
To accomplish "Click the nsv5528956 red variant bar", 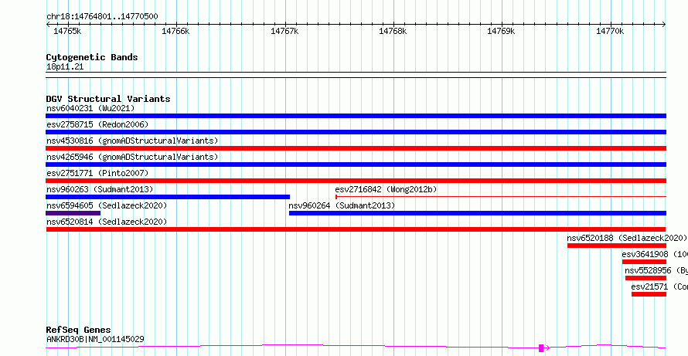I will pos(646,278).
